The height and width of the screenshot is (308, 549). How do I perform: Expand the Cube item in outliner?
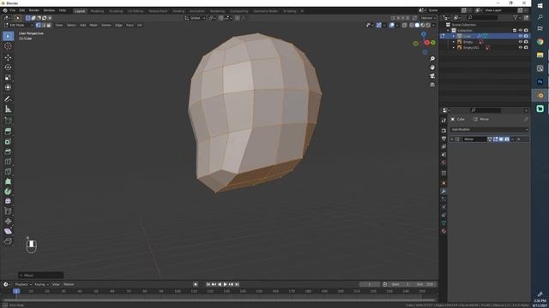(x=454, y=36)
